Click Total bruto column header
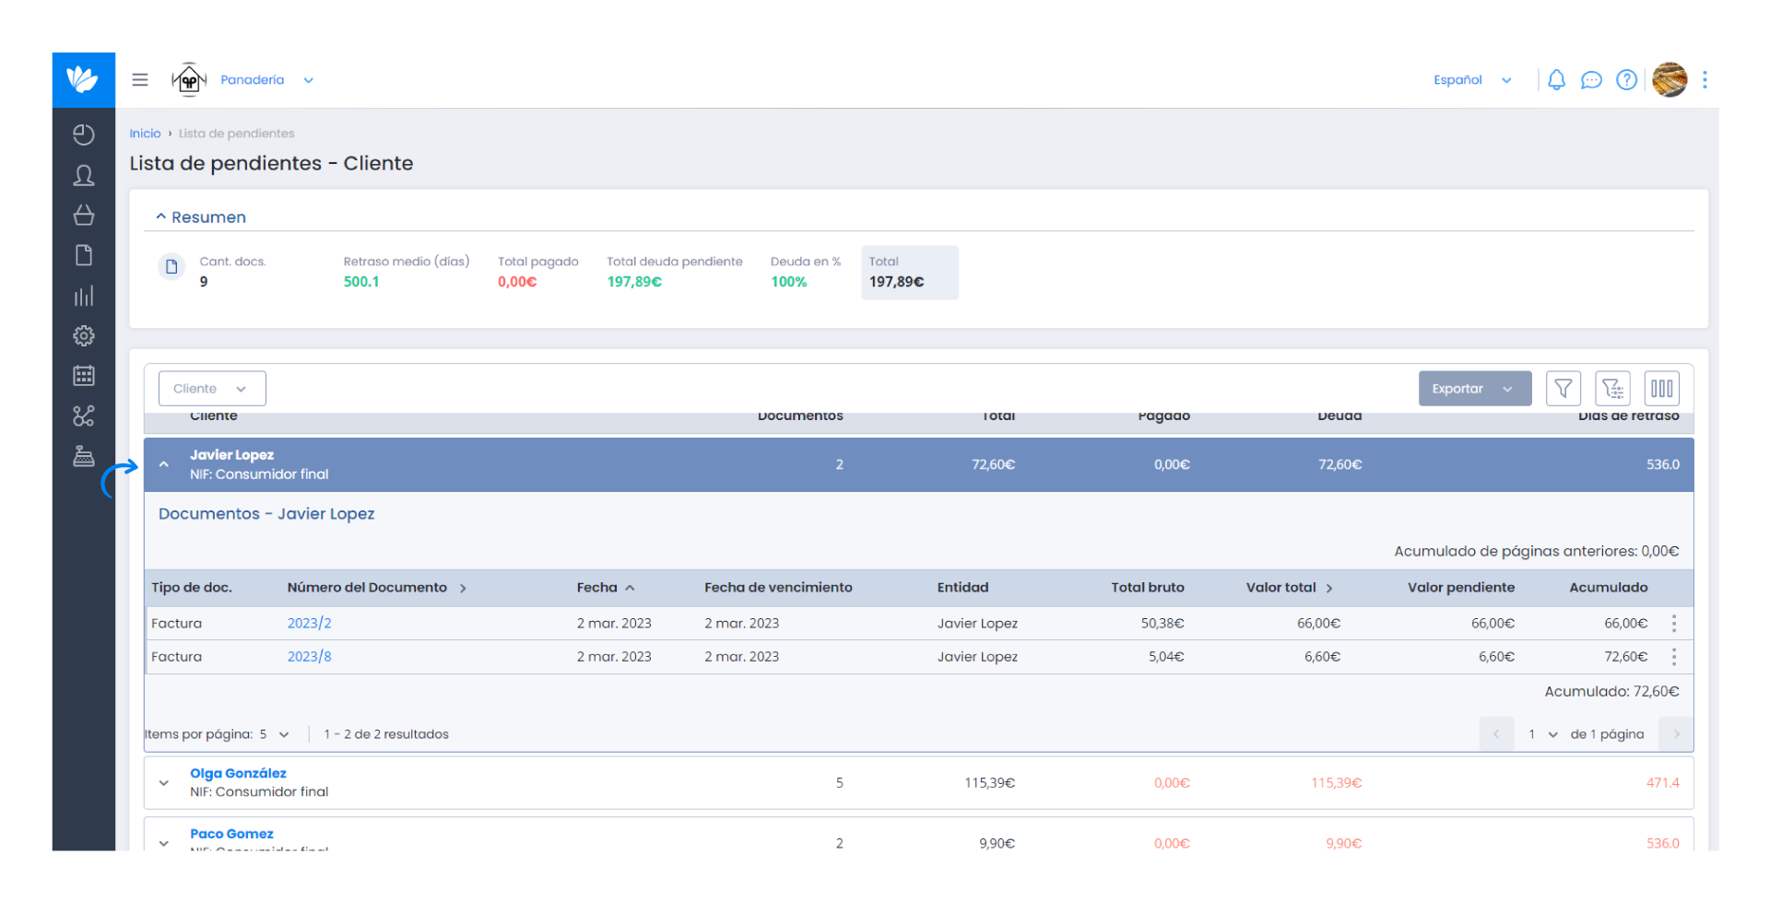Viewport: 1770px width, 901px height. (1147, 588)
